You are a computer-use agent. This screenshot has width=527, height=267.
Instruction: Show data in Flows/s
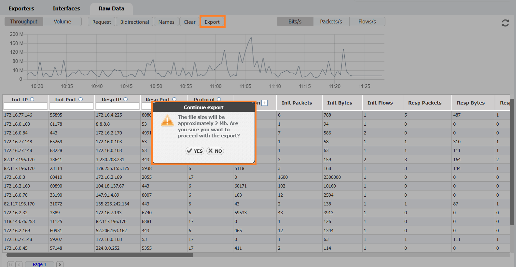367,21
